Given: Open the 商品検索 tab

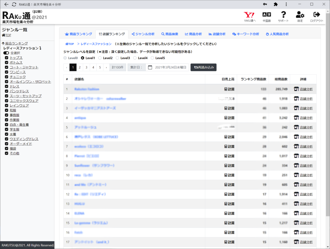Looking at the screenshot, I should 170,34.
